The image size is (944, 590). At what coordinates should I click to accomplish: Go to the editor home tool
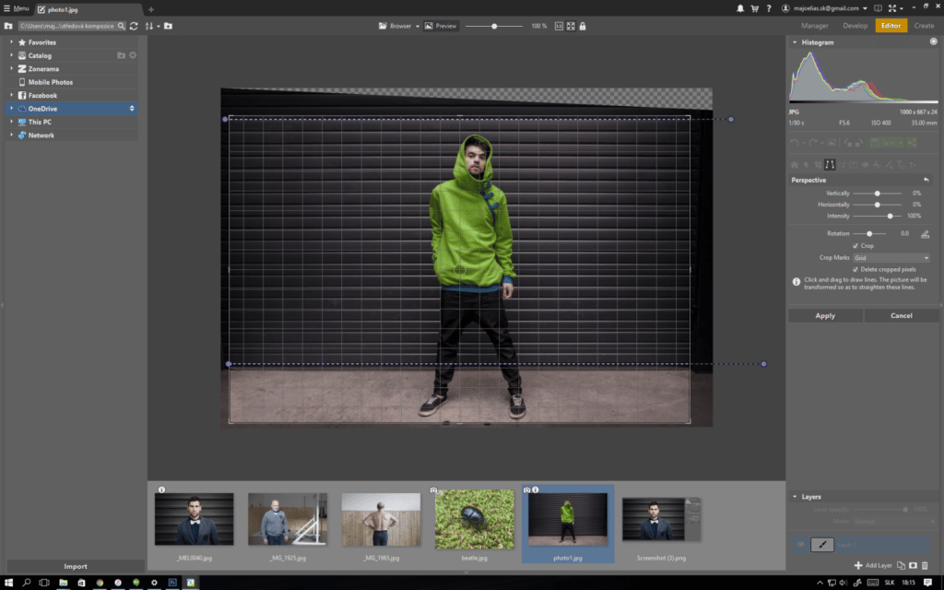point(795,164)
